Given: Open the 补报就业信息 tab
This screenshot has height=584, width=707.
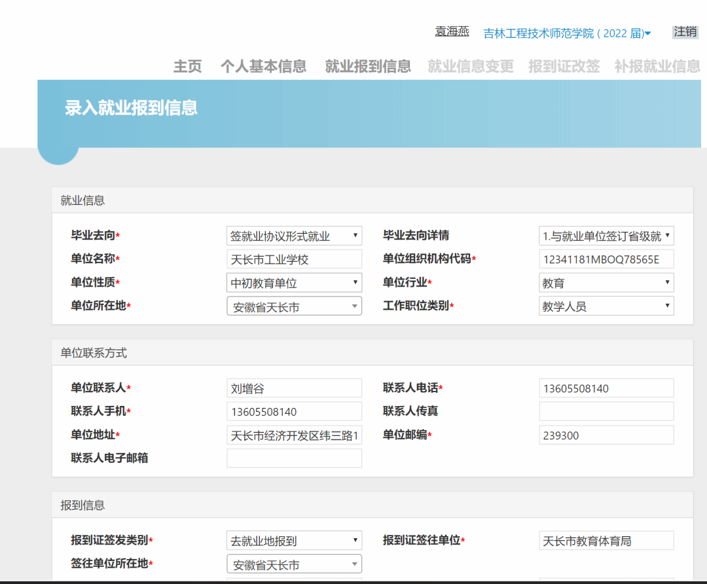Looking at the screenshot, I should pos(657,66).
